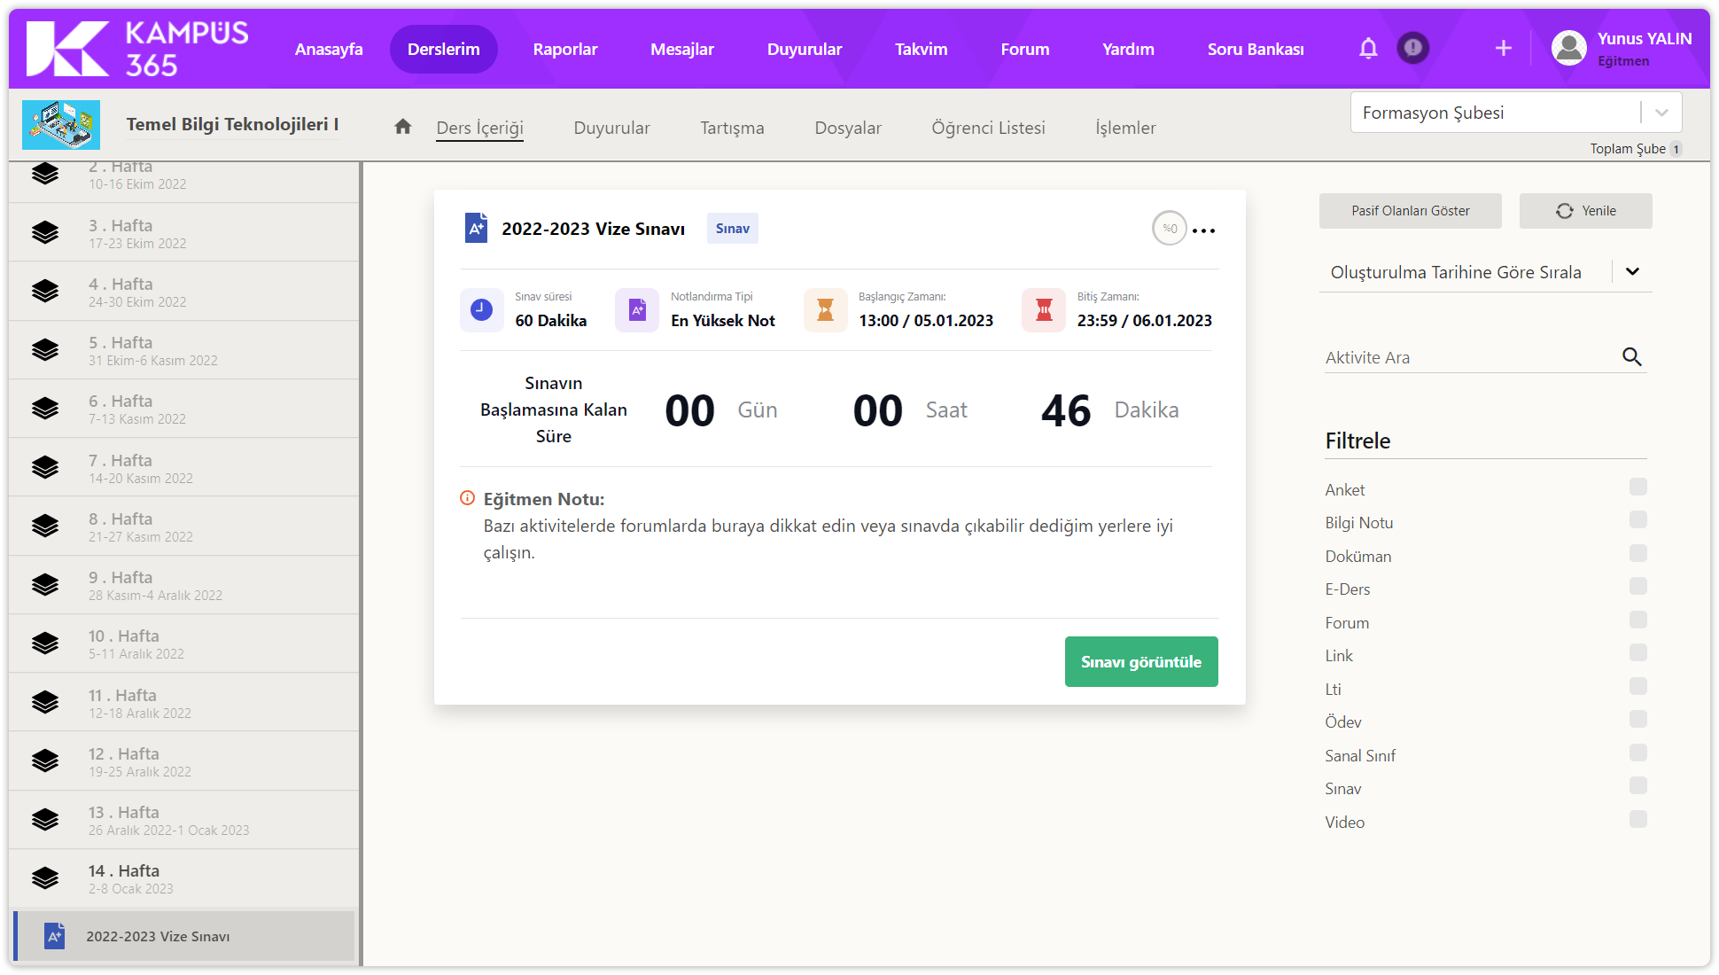Viewport: 1719px width, 975px height.
Task: Open the three-dots menu on exam card
Action: tap(1203, 230)
